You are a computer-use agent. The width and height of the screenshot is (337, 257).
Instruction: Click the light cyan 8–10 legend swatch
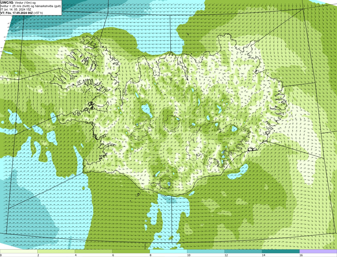coord(168,251)
